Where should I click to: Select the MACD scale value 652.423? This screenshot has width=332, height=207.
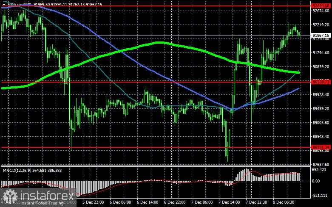pos(319,169)
